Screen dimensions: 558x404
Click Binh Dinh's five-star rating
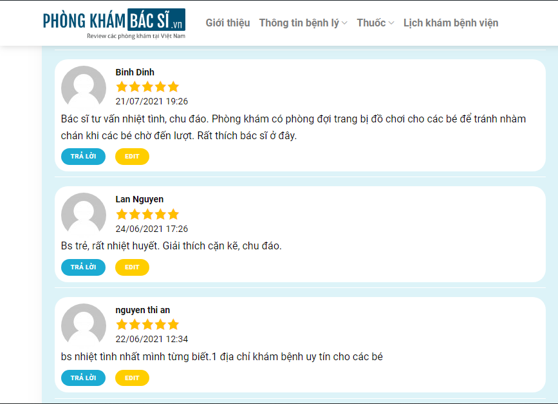click(147, 86)
